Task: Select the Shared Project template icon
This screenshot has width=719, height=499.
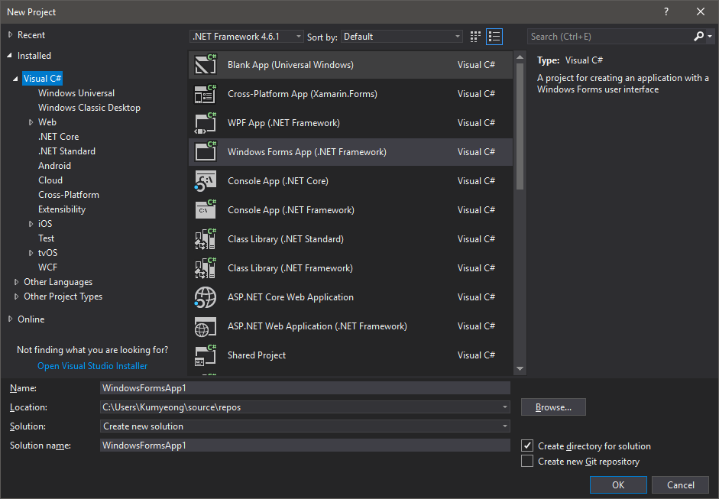Action: (206, 355)
